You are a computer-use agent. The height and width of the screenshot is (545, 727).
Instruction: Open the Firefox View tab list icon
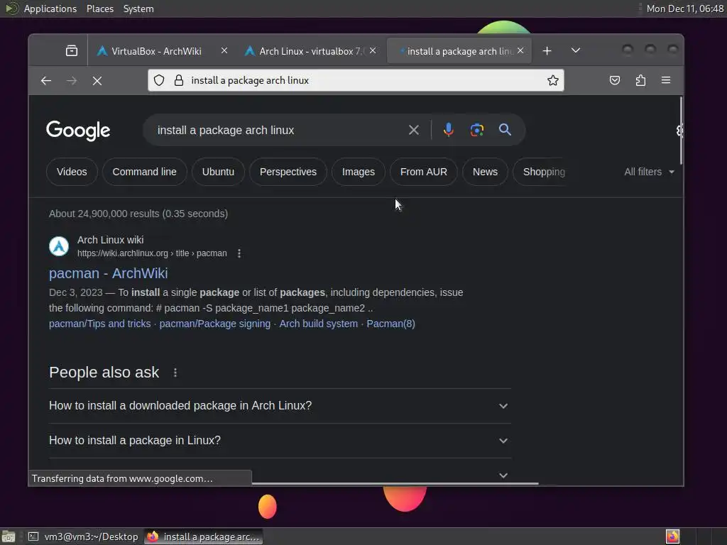(72, 51)
